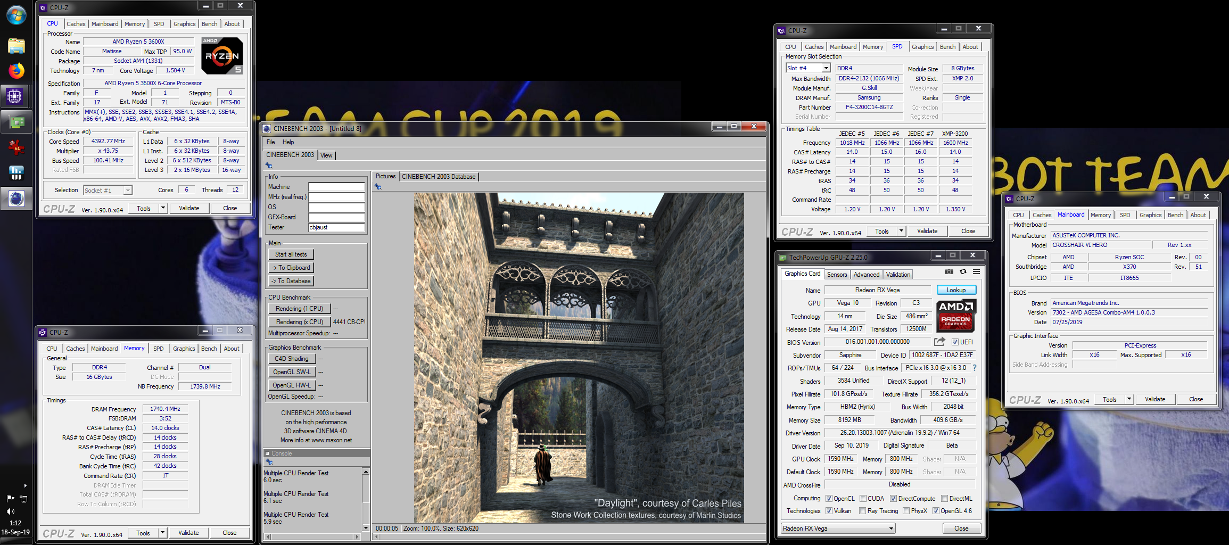The width and height of the screenshot is (1229, 545).
Task: Toggle the OpenGL 4.6 checkbox
Action: tap(936, 511)
